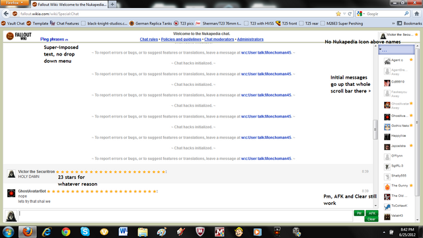Viewport: 423px width, 238px height.
Task: Select Gothic Neko avatar in user list
Action: (x=387, y=127)
